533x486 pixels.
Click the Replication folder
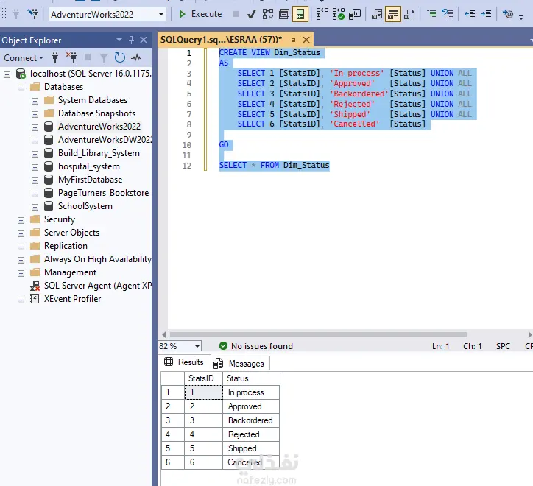click(x=66, y=246)
